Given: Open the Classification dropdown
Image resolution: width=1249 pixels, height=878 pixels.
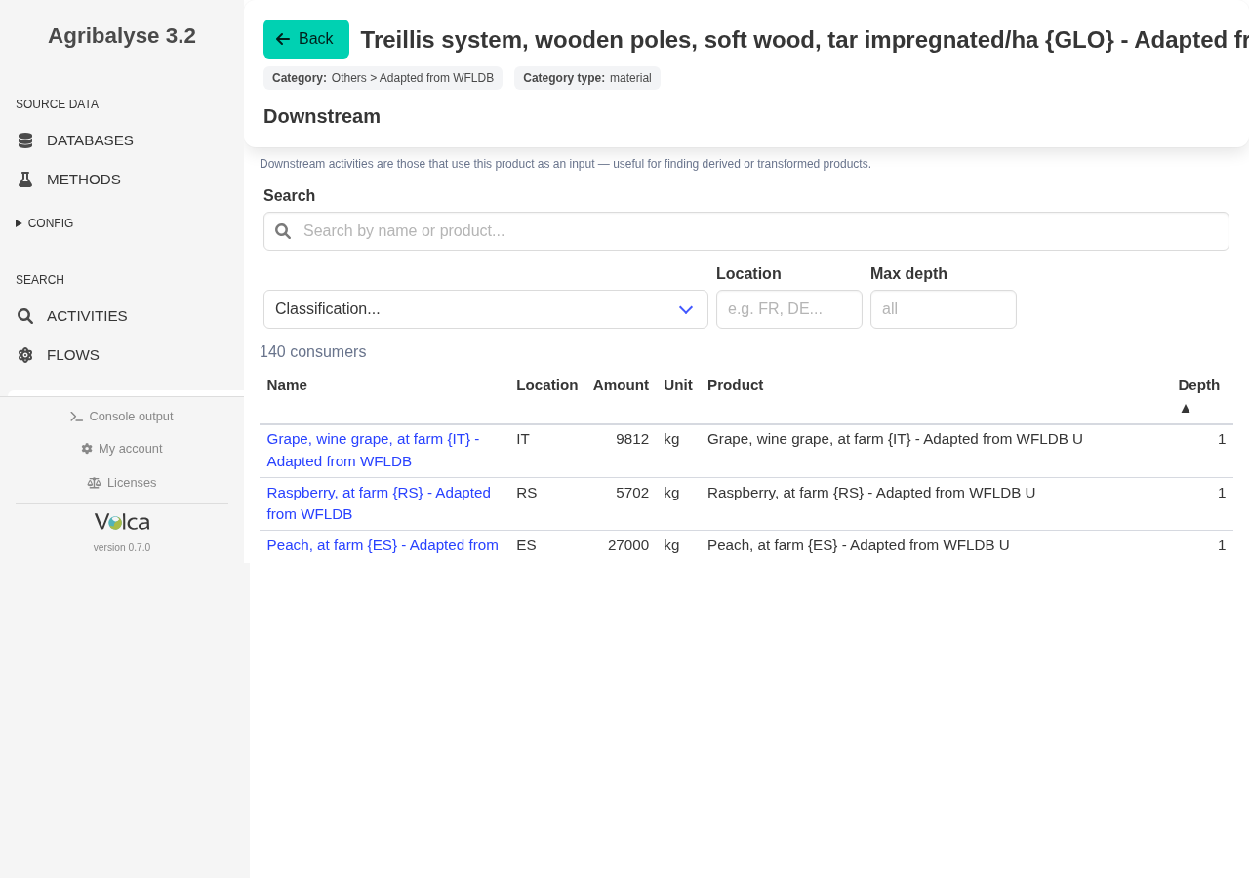Looking at the screenshot, I should coord(486,309).
